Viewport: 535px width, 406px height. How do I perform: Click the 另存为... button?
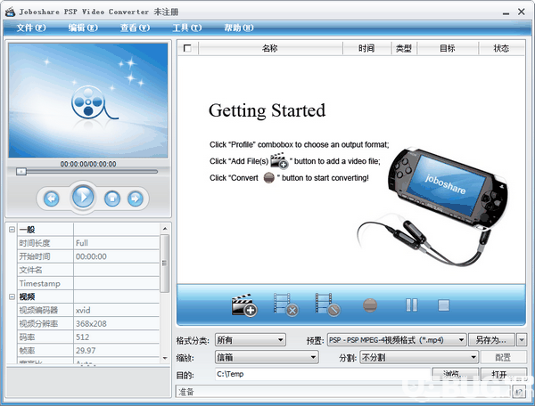tap(491, 339)
